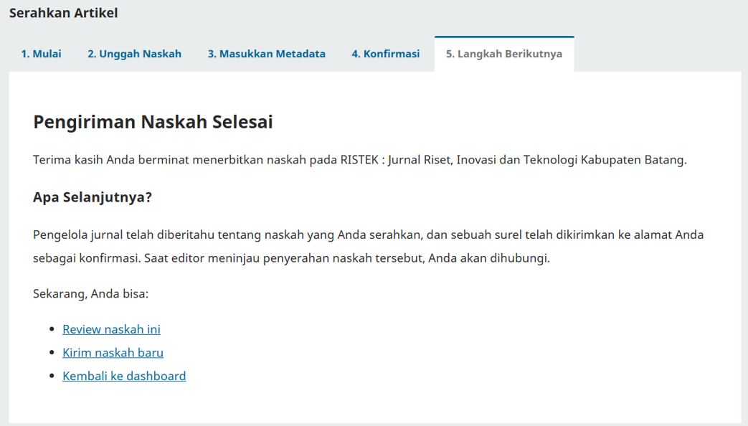Click the last bullet 'Kembali ke dashboard'

[x=124, y=376]
